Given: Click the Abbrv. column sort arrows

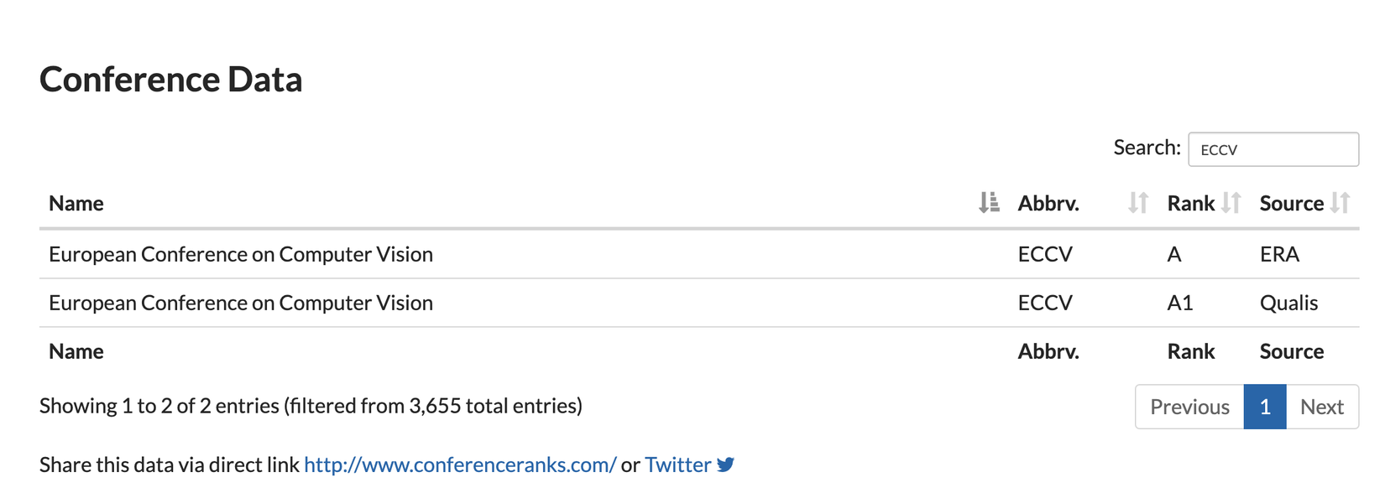Looking at the screenshot, I should click(x=1137, y=203).
